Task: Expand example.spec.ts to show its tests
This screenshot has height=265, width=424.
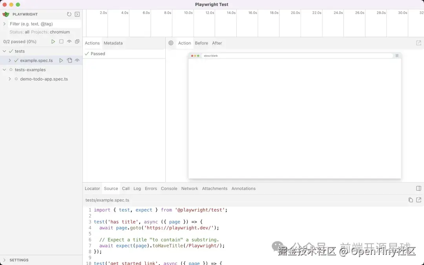Action: [9, 60]
